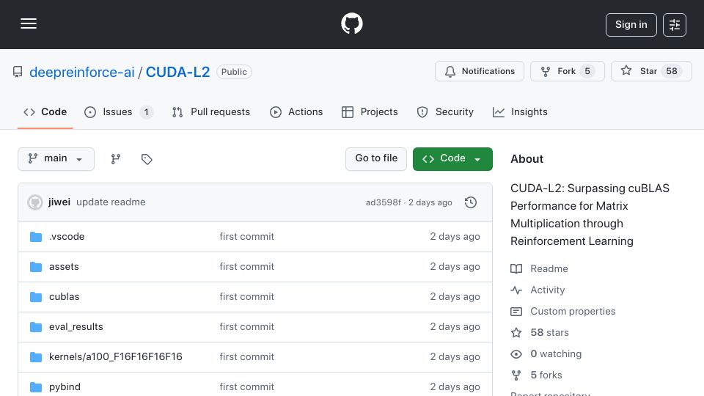Screen dimensions: 704x396
Task: Open the pybind folder
Action: [65, 387]
